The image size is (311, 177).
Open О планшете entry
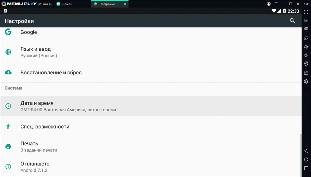(x=151, y=167)
